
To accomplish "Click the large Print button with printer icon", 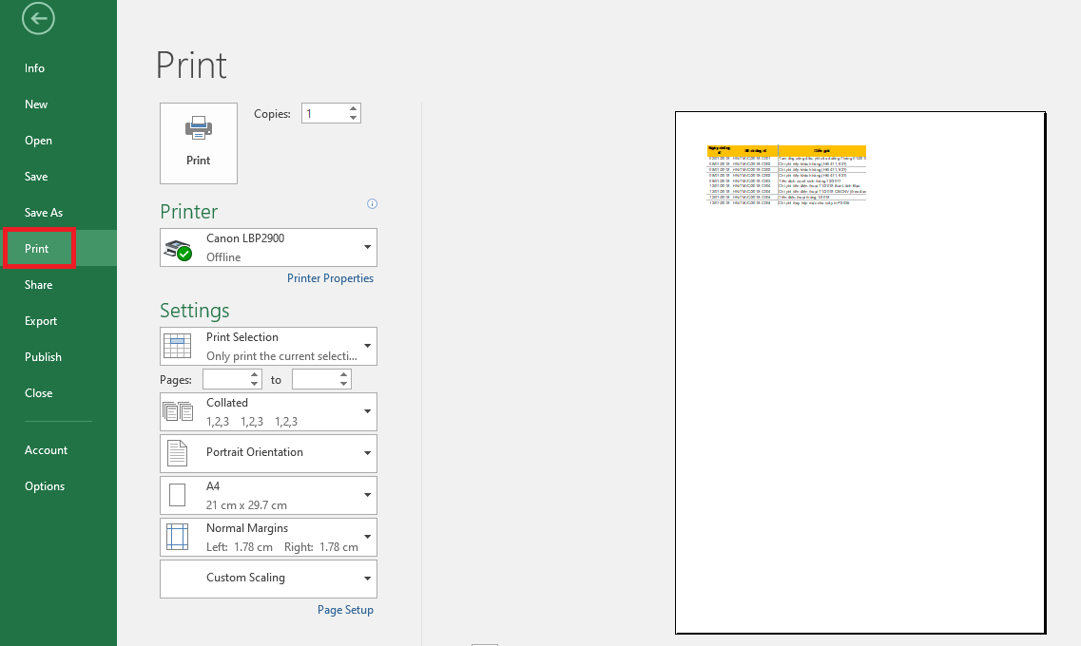I will pos(198,142).
